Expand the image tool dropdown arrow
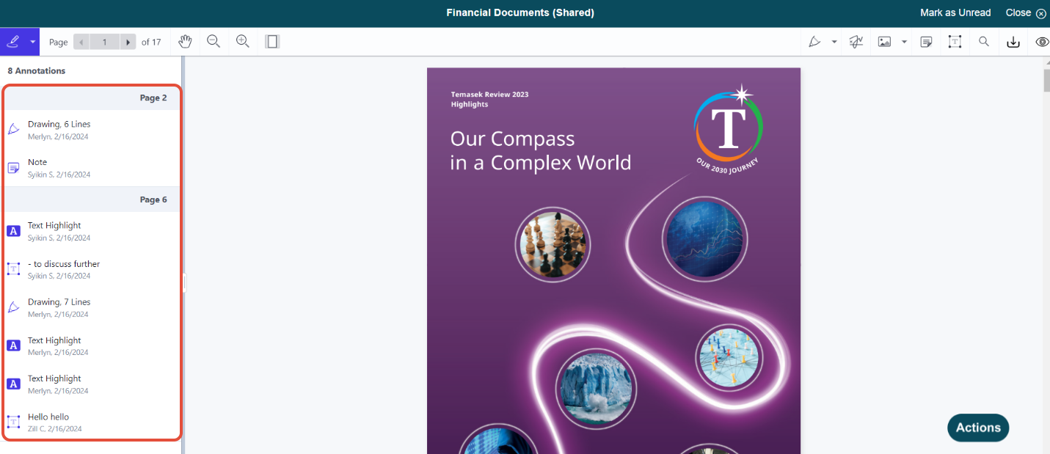 (x=904, y=42)
